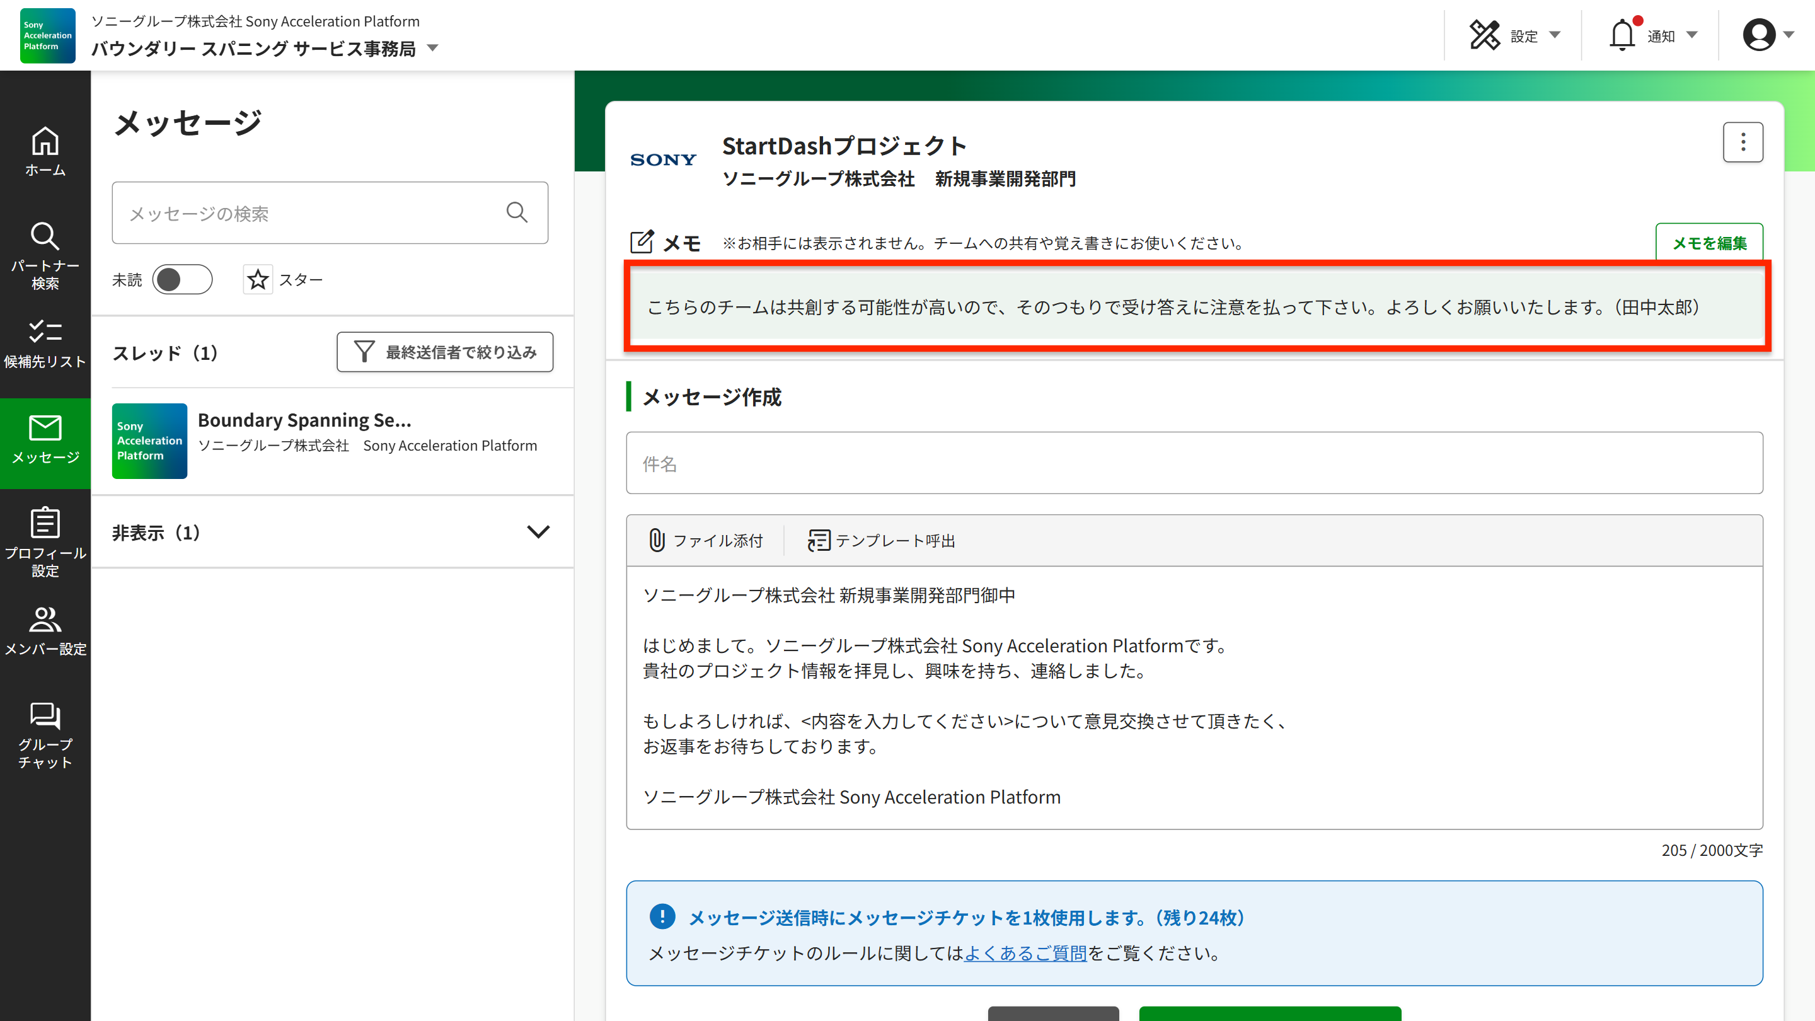
Task: Click the message search magnifier icon
Action: tap(517, 213)
